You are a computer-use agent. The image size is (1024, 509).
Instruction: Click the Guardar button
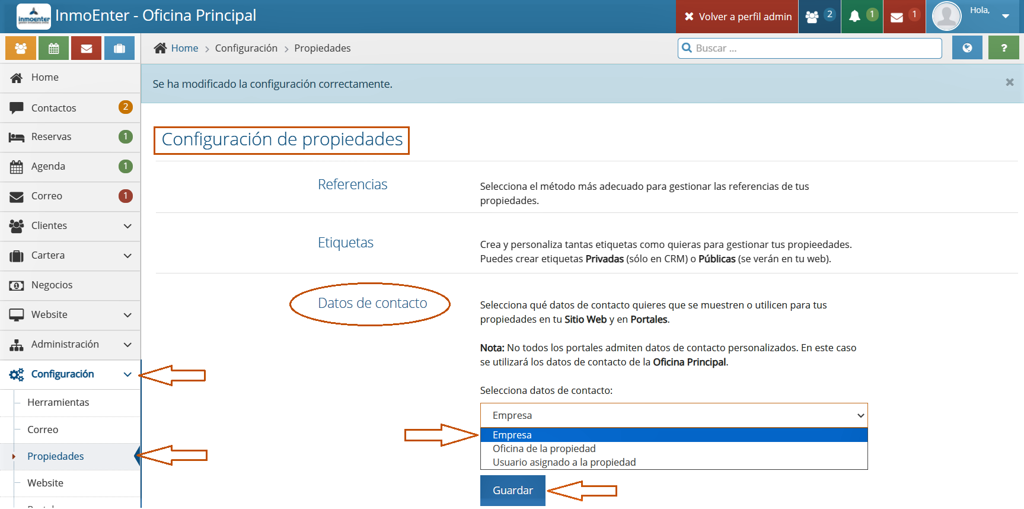click(x=513, y=491)
